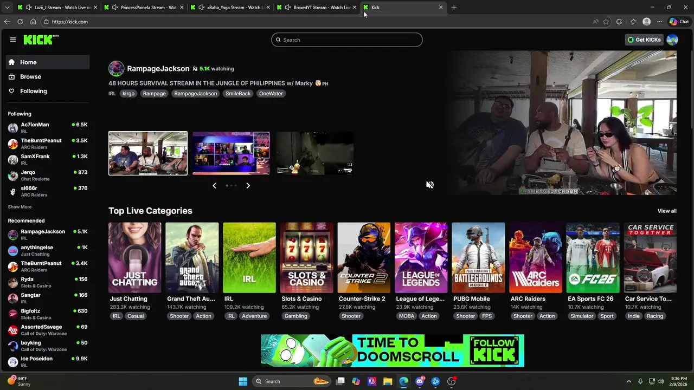Viewport: 694px width, 390px height.
Task: Open SamXFrank channel in Following list
Action: pyautogui.click(x=48, y=160)
